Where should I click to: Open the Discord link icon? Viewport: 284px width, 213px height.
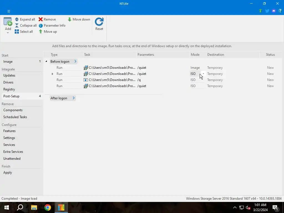coord(274,11)
